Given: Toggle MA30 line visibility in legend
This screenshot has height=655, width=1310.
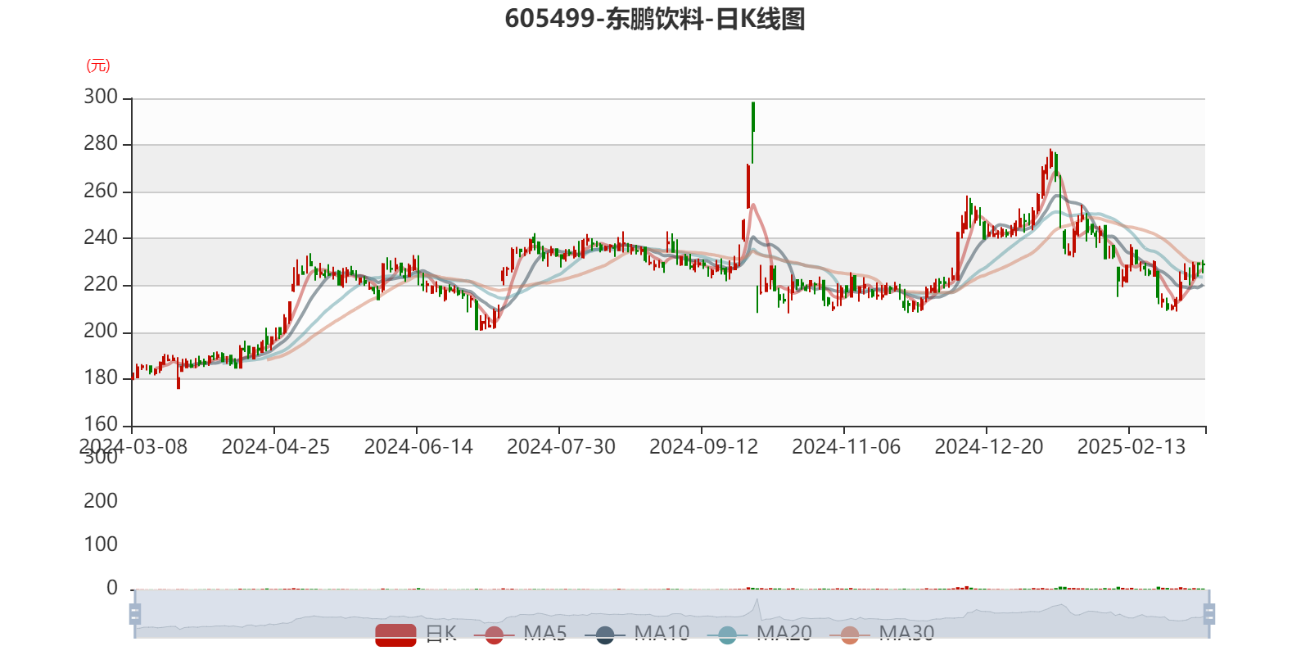Looking at the screenshot, I should (882, 635).
